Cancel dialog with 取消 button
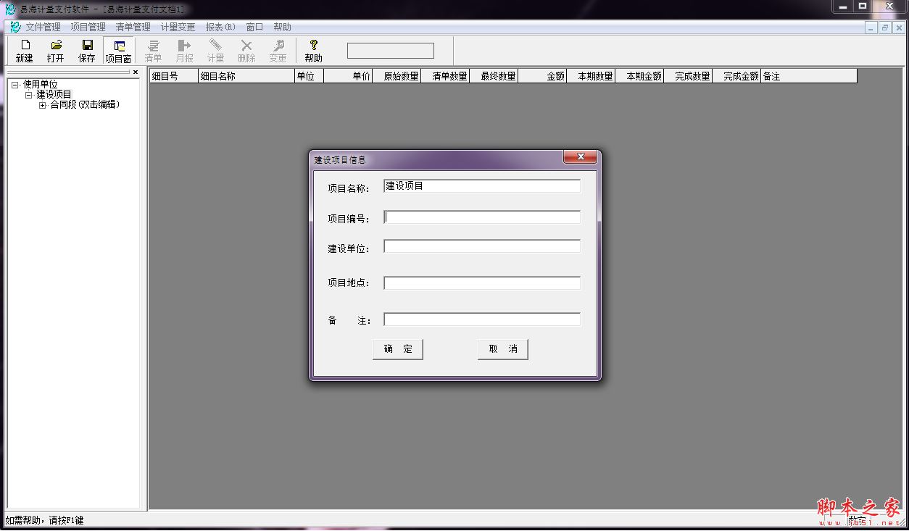Screen dimensions: 909x531 point(503,349)
